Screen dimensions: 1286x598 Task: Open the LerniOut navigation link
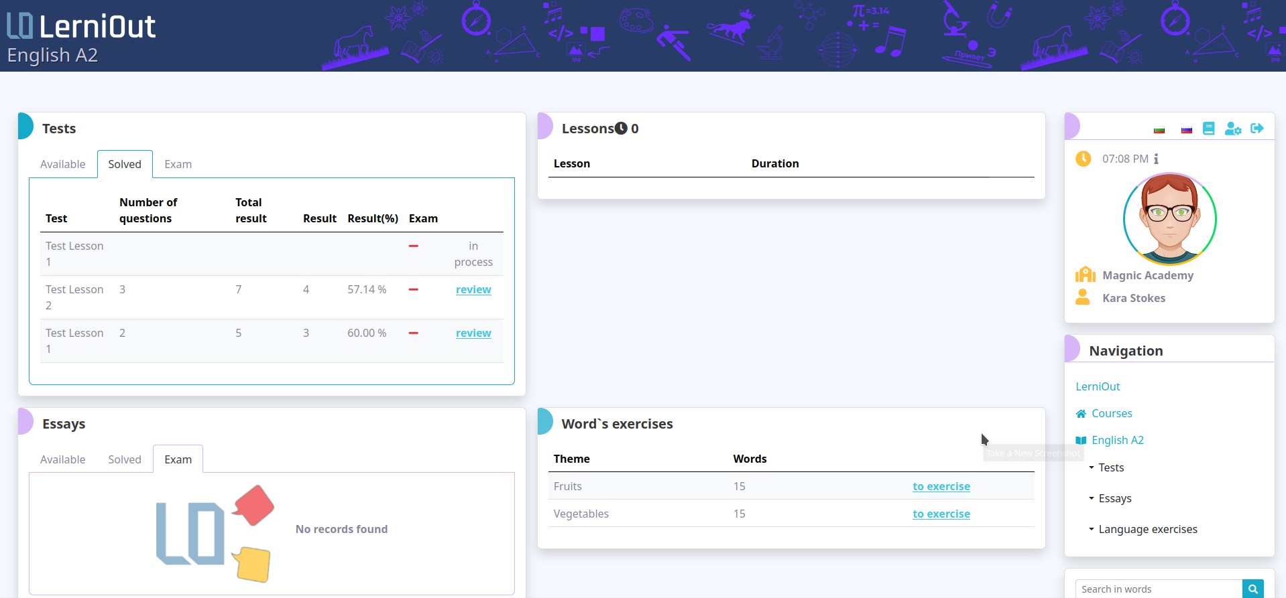(x=1098, y=386)
